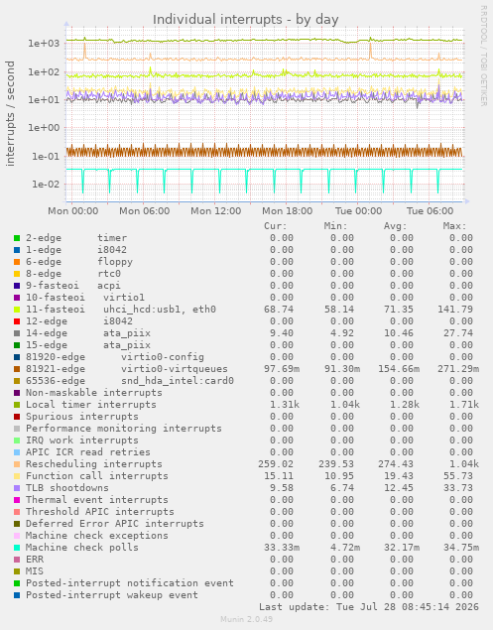The height and width of the screenshot is (630, 493).
Task: Click the Munin 2.0.49 footer text
Action: click(x=246, y=619)
